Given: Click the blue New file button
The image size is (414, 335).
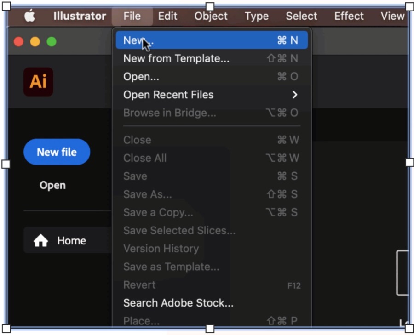Looking at the screenshot, I should click(57, 152).
